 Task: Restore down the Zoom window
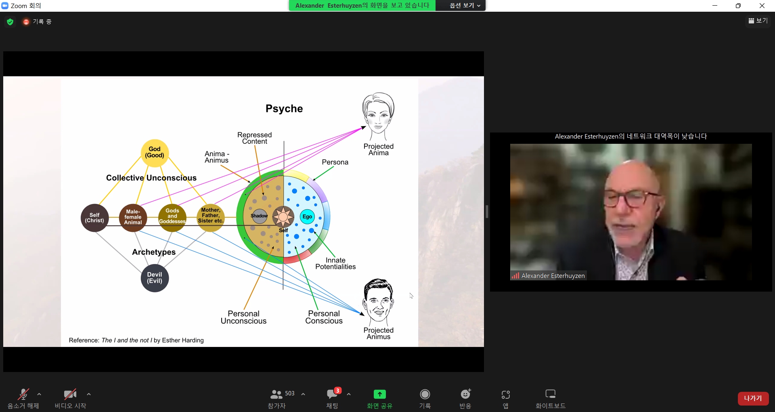pyautogui.click(x=738, y=6)
